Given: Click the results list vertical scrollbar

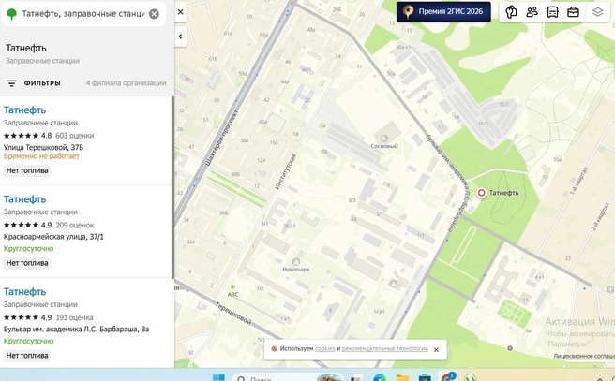Looking at the screenshot, I should click(172, 187).
